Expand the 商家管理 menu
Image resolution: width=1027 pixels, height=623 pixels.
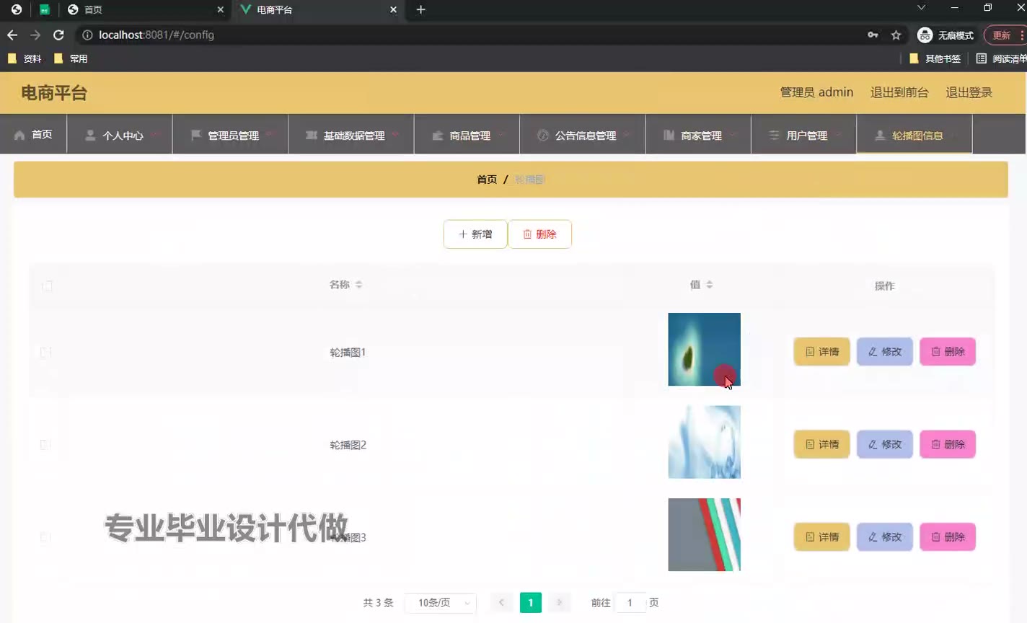coord(698,135)
